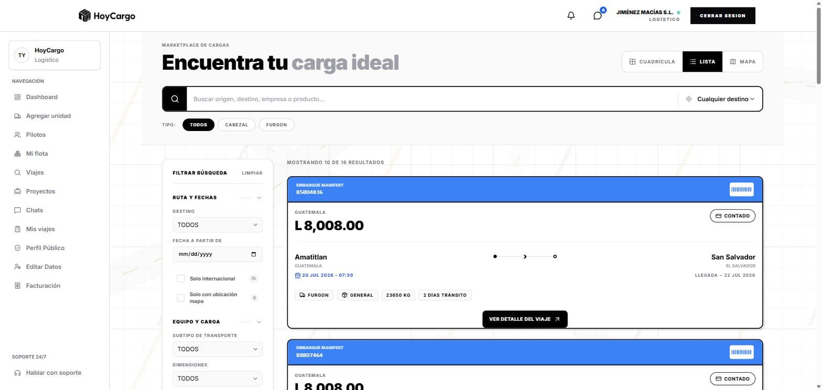Screen dimensions: 822x390
Task: Click the search cargo text field
Action: click(x=432, y=99)
